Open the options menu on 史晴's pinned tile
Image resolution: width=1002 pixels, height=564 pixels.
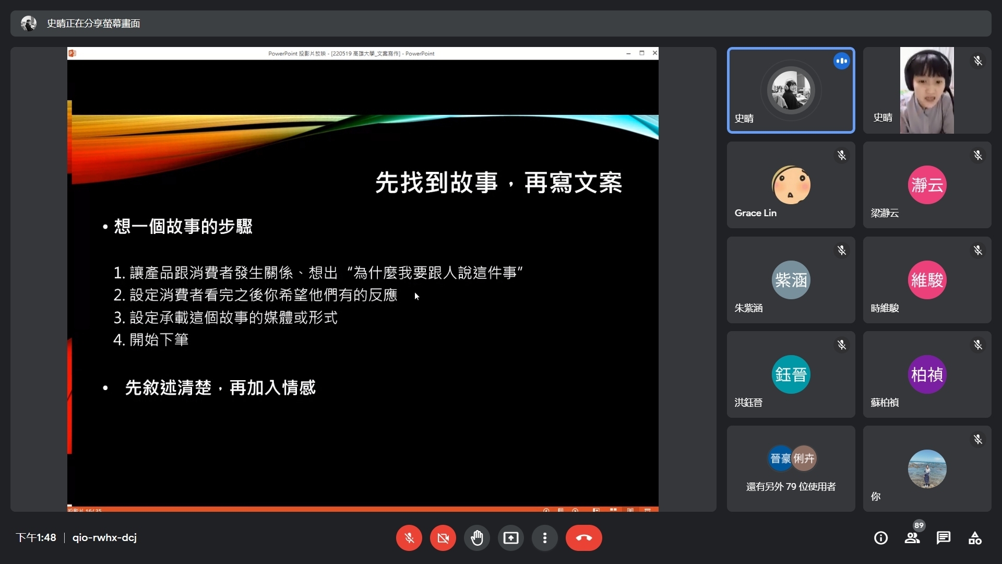[841, 61]
